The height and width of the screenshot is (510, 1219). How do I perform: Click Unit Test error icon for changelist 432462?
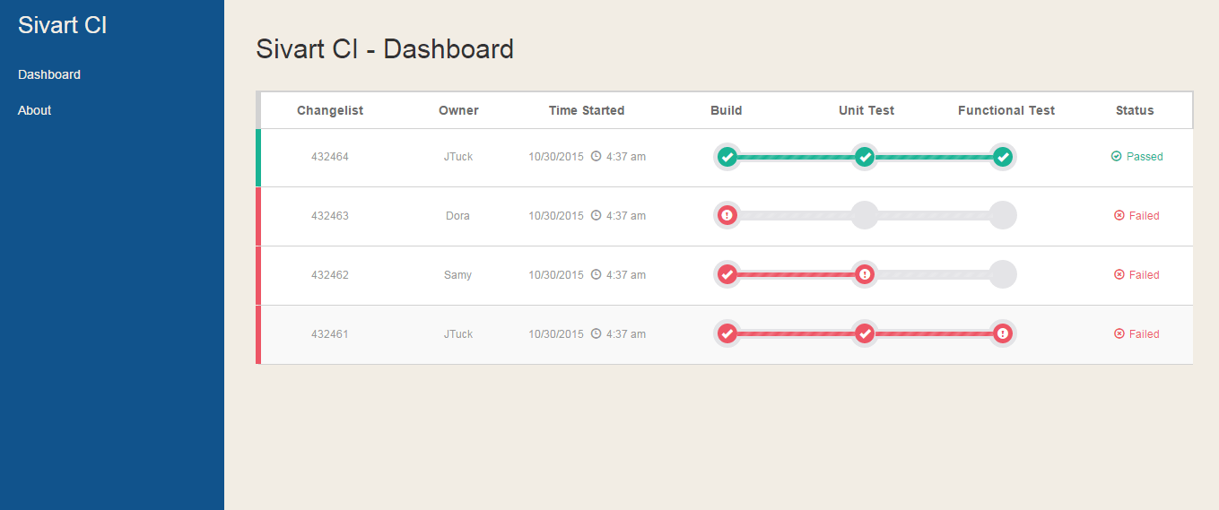coord(865,275)
